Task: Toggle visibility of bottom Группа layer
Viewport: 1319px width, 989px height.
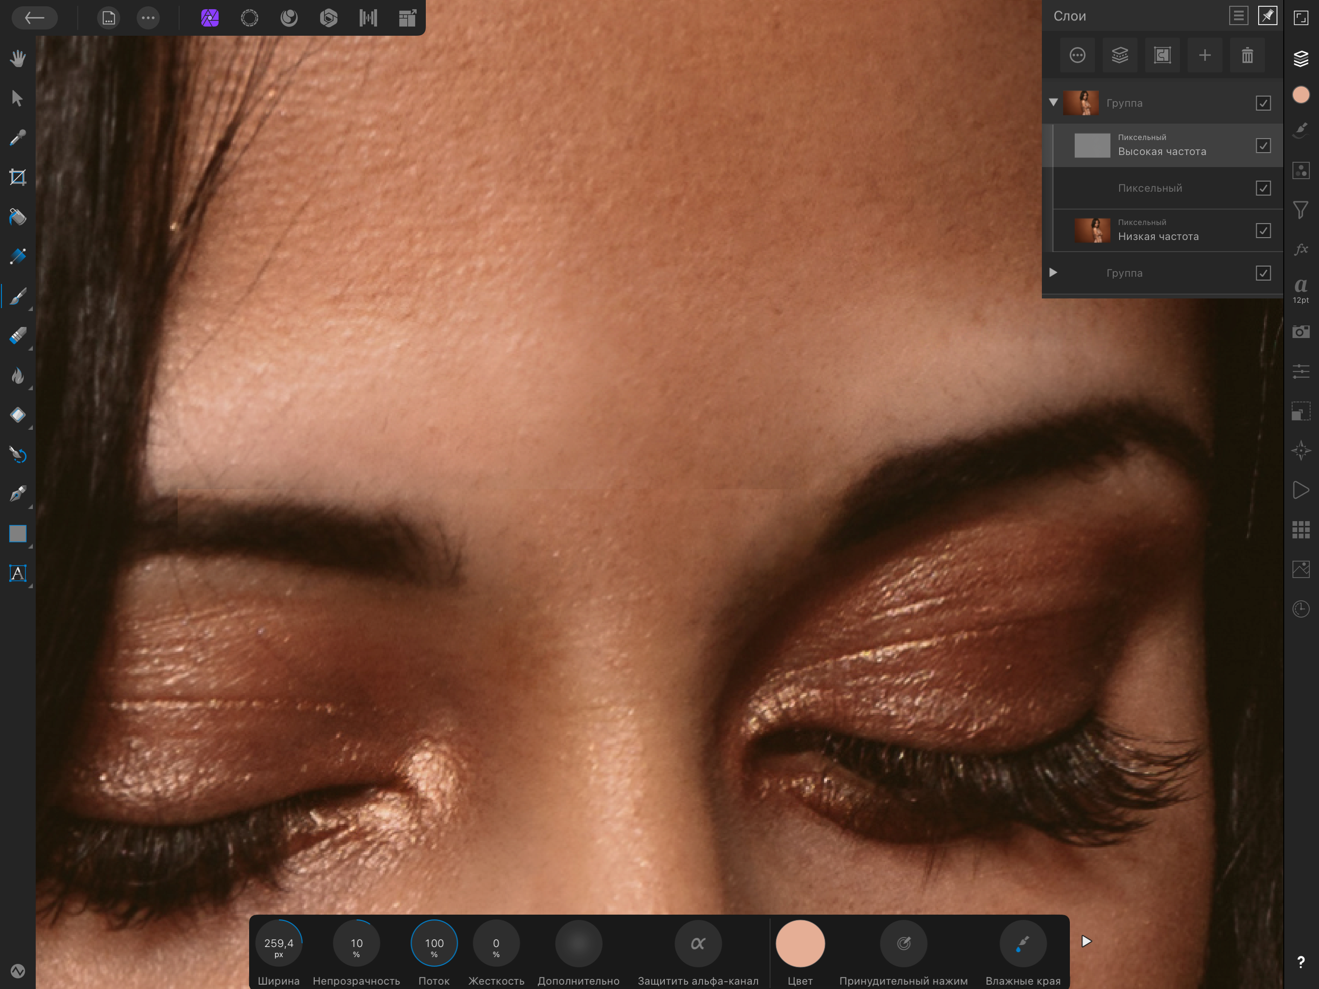Action: pos(1263,273)
